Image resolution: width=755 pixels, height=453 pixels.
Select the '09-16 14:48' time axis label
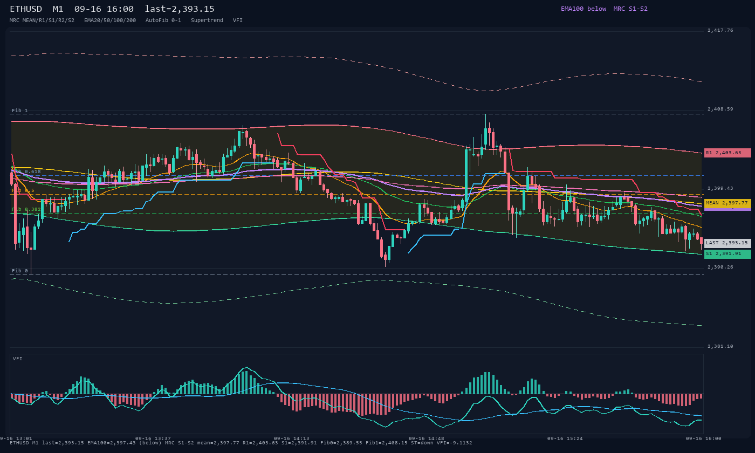[427, 438]
